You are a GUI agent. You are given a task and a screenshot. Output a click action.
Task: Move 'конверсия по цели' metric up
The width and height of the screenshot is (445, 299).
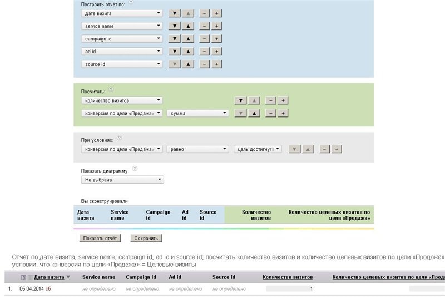pyautogui.click(x=254, y=113)
